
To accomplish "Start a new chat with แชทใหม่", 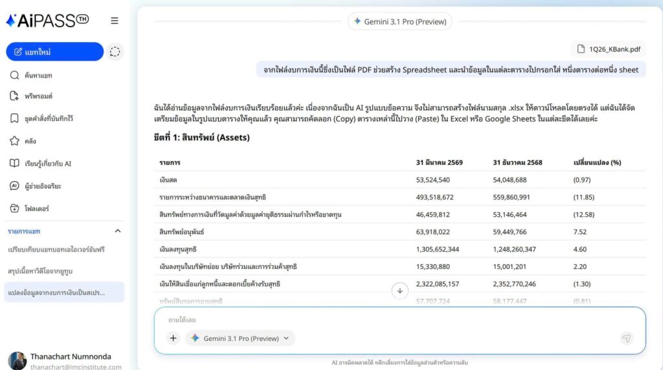I will 55,52.
